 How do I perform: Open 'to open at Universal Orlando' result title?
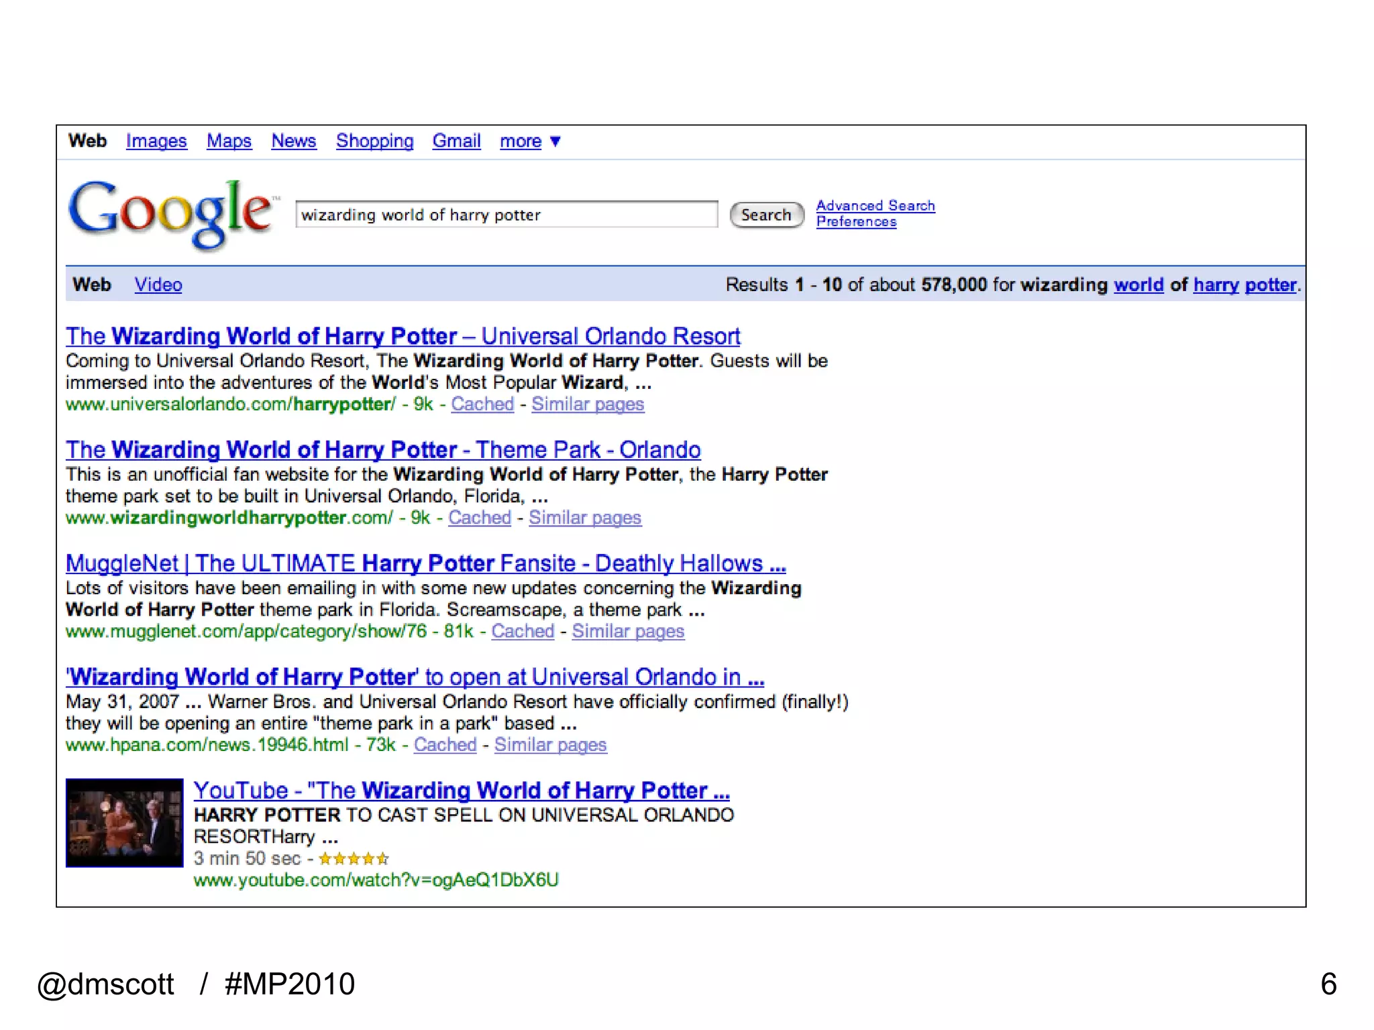(x=415, y=677)
